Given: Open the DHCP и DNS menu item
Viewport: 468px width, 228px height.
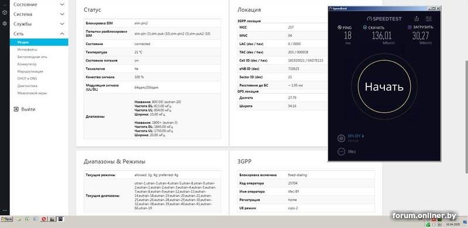Looking at the screenshot, I should (27, 78).
